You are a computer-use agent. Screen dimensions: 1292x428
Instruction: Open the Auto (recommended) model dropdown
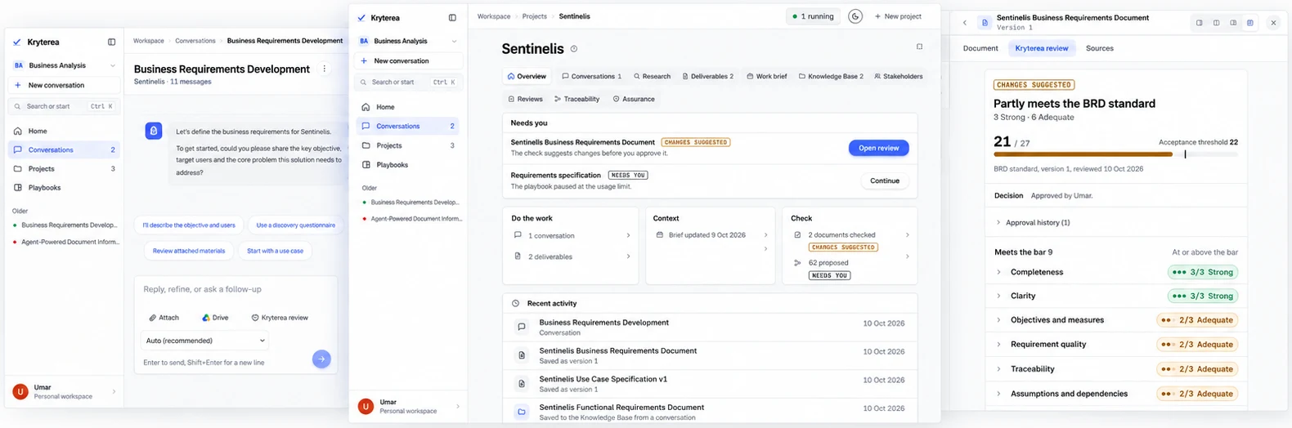[204, 341]
